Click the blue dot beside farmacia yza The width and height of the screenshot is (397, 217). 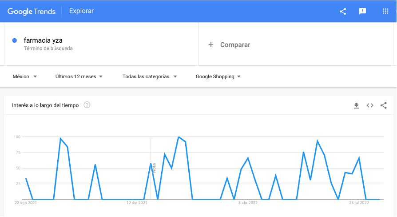[15, 40]
